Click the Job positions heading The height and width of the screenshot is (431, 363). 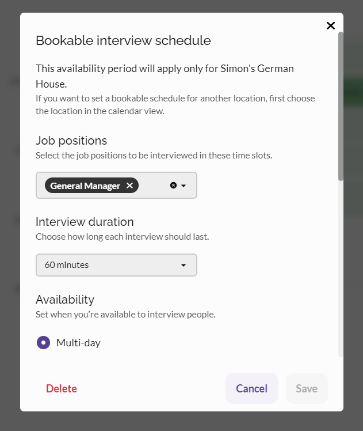pos(71,141)
